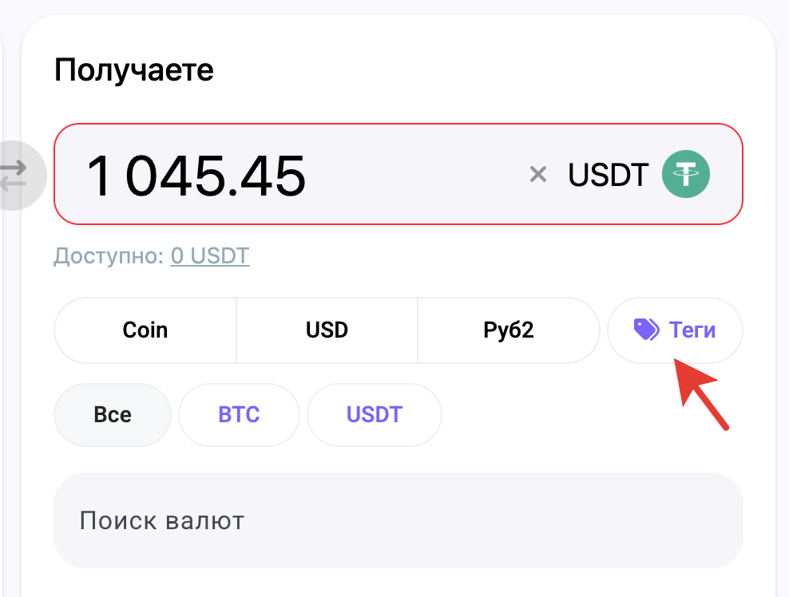Image resolution: width=789 pixels, height=597 pixels.
Task: Open the USDT currency selector label
Action: (x=608, y=175)
